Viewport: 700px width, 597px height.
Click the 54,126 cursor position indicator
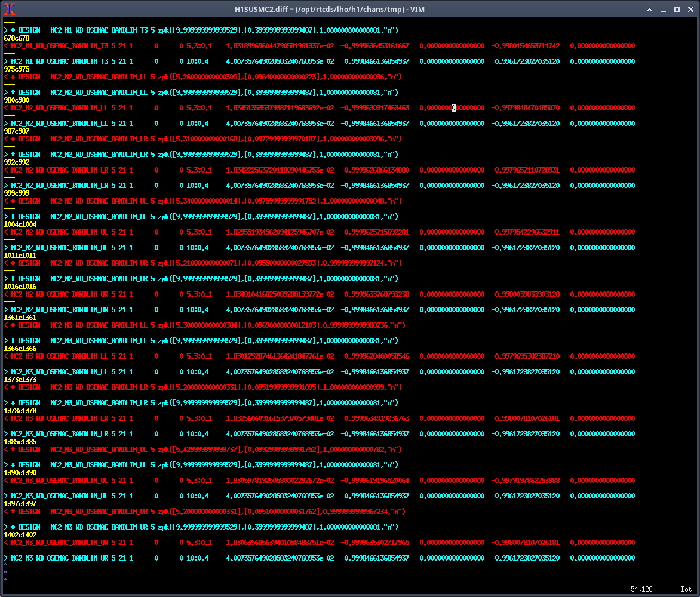tap(643, 589)
